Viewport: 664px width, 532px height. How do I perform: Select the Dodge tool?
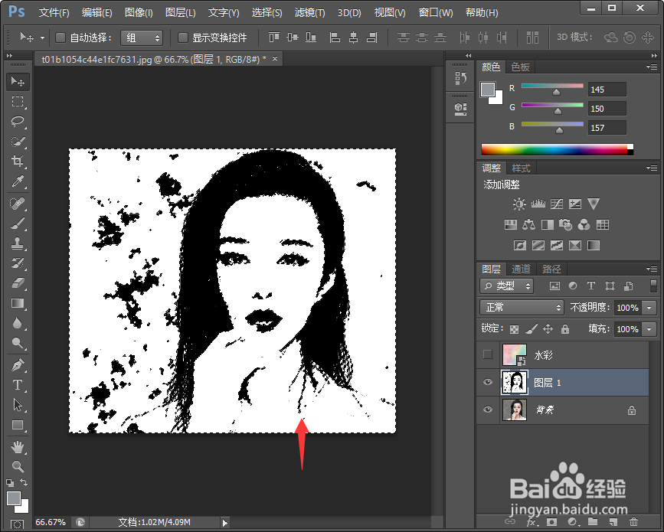[18, 343]
